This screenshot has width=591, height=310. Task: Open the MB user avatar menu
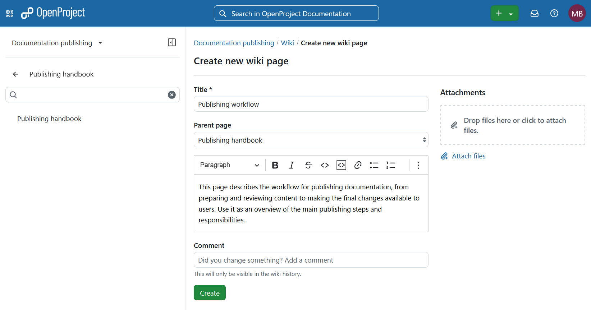pyautogui.click(x=577, y=13)
